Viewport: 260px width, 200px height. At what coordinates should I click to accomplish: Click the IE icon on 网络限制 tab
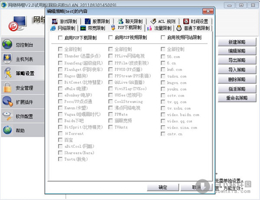(53, 28)
